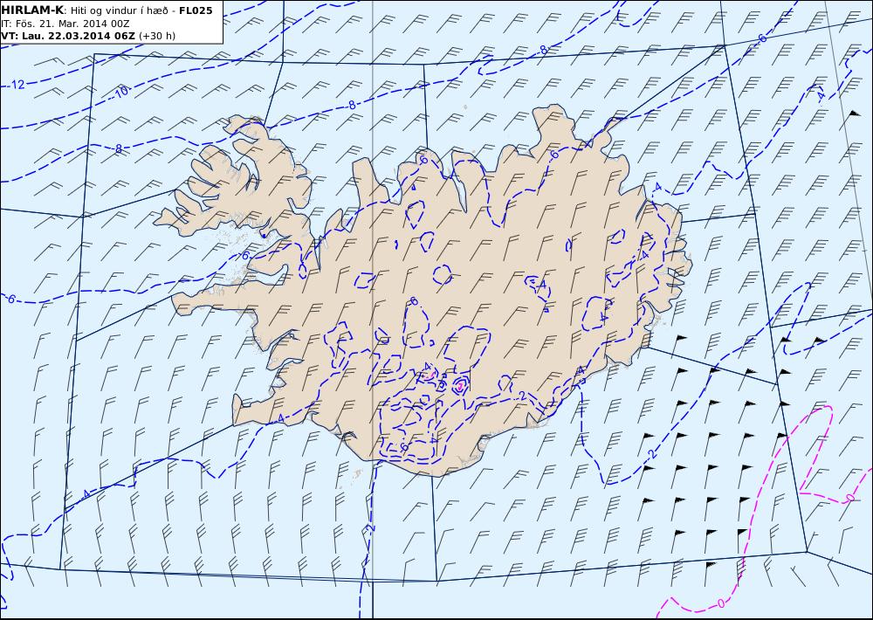Click the 'Hiti og vindur í hæð' title text
873x620 pixels.
[x=118, y=10]
